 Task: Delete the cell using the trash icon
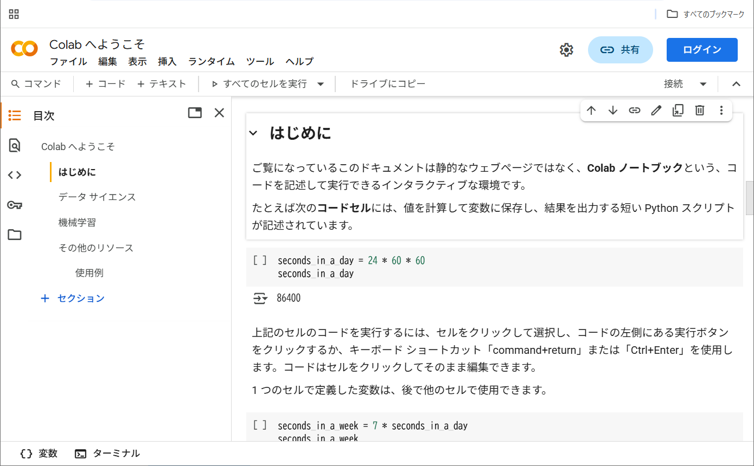(700, 111)
